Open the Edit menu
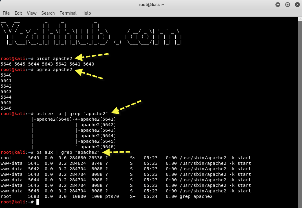 click(x=18, y=13)
